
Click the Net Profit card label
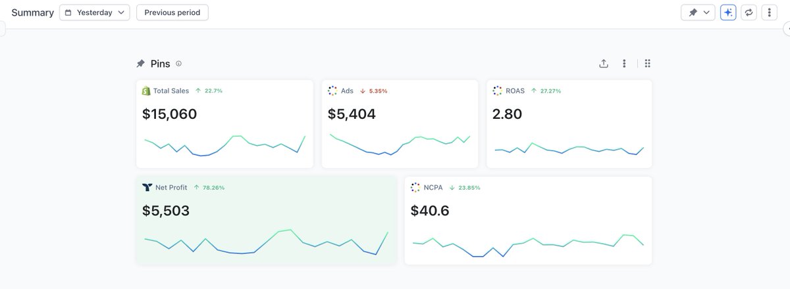[x=171, y=187]
